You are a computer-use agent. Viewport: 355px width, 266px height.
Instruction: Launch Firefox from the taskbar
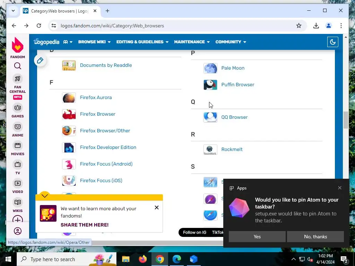click(142, 259)
